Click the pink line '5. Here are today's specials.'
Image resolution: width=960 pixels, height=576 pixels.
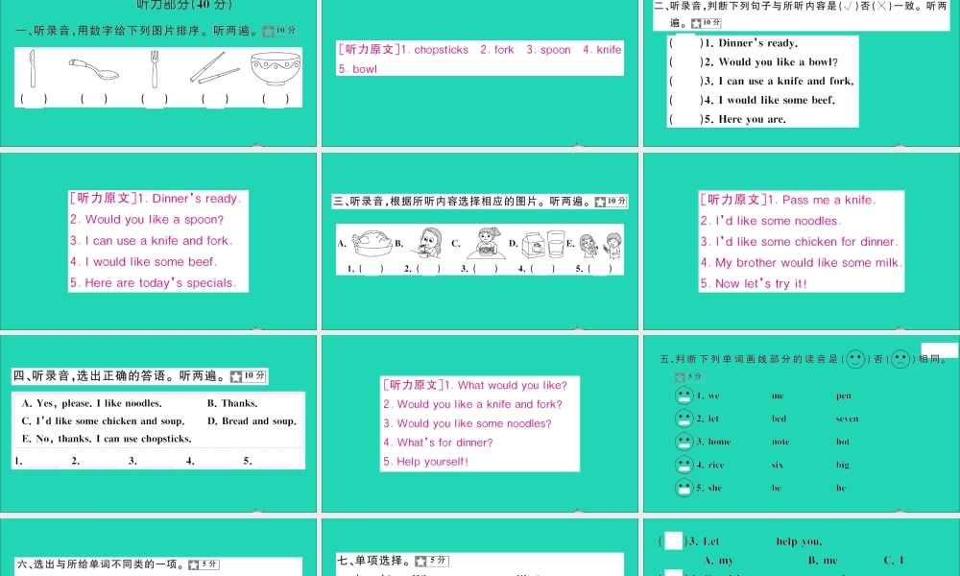click(153, 283)
